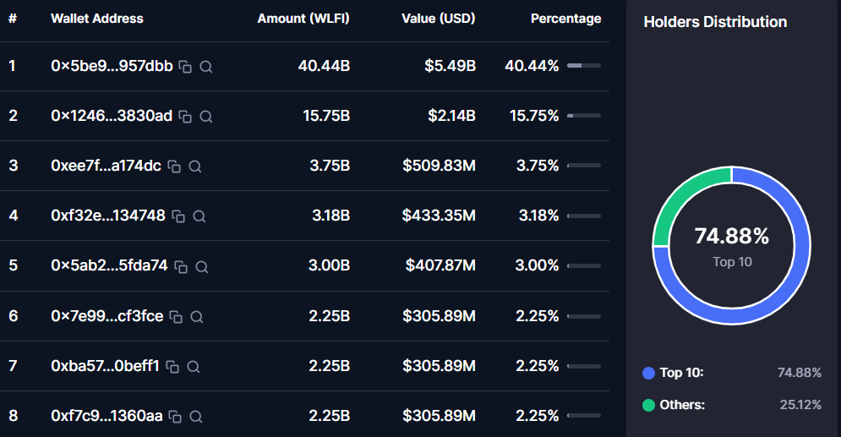Viewport: 841px width, 437px height.
Task: Look up wallet 0xf32e...134748 search icon
Action: [x=199, y=216]
